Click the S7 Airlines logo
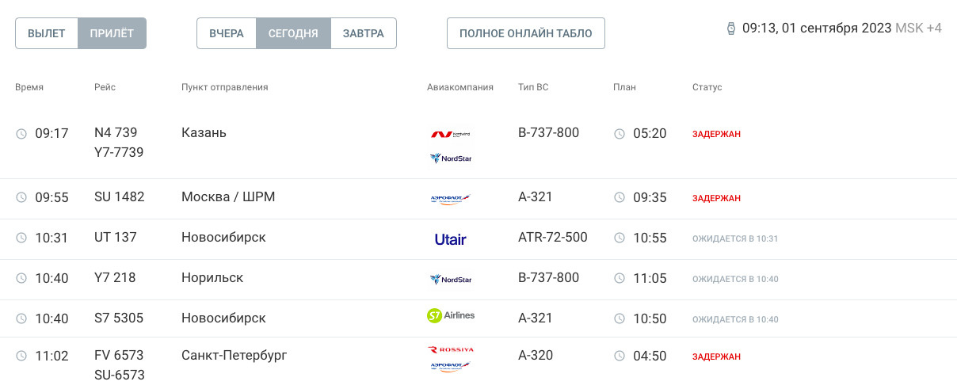 [451, 315]
